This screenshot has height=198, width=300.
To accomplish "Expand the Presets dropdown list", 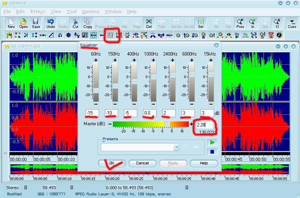I will tap(176, 147).
